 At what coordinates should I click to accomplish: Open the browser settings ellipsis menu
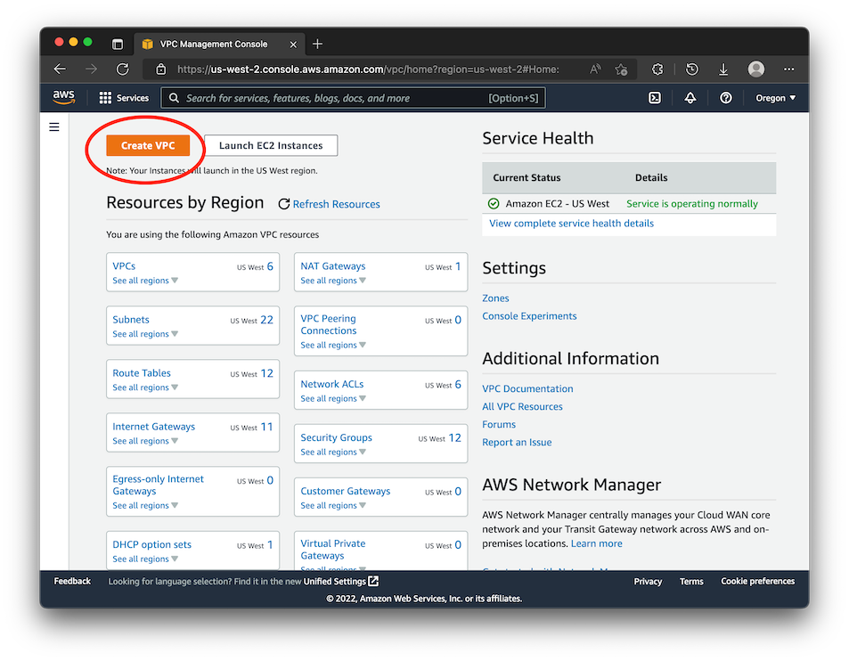point(789,69)
